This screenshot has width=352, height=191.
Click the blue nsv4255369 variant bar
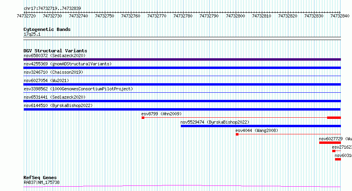click(182, 68)
